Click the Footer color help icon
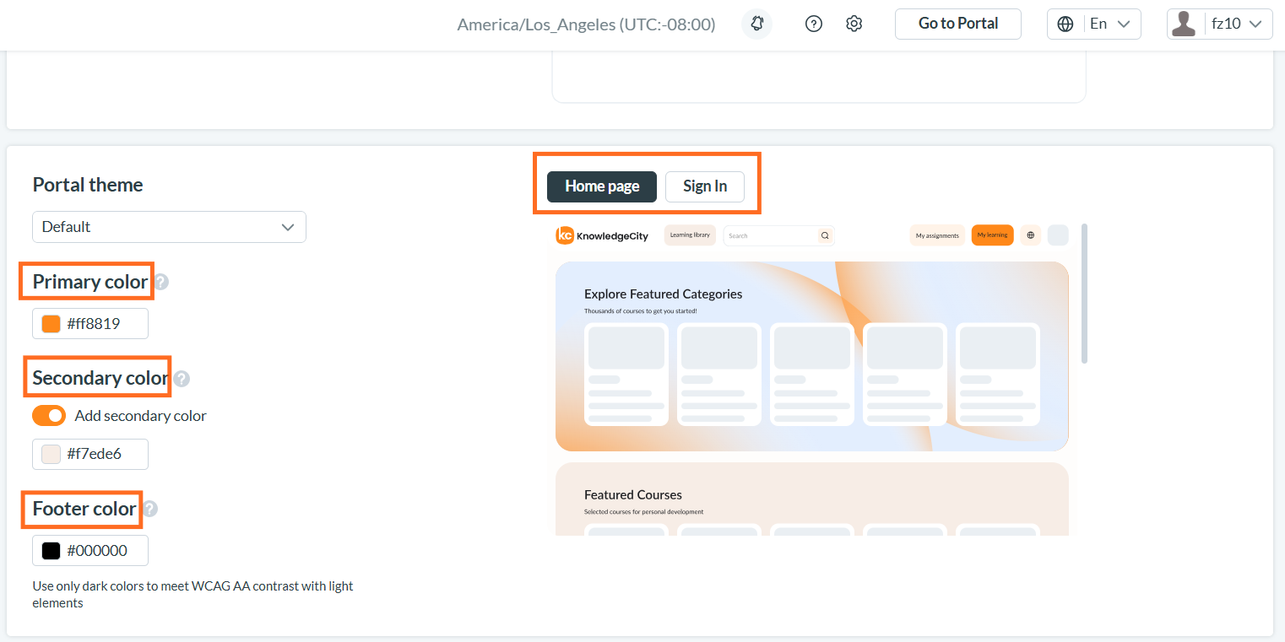Image resolution: width=1285 pixels, height=642 pixels. pos(149,509)
